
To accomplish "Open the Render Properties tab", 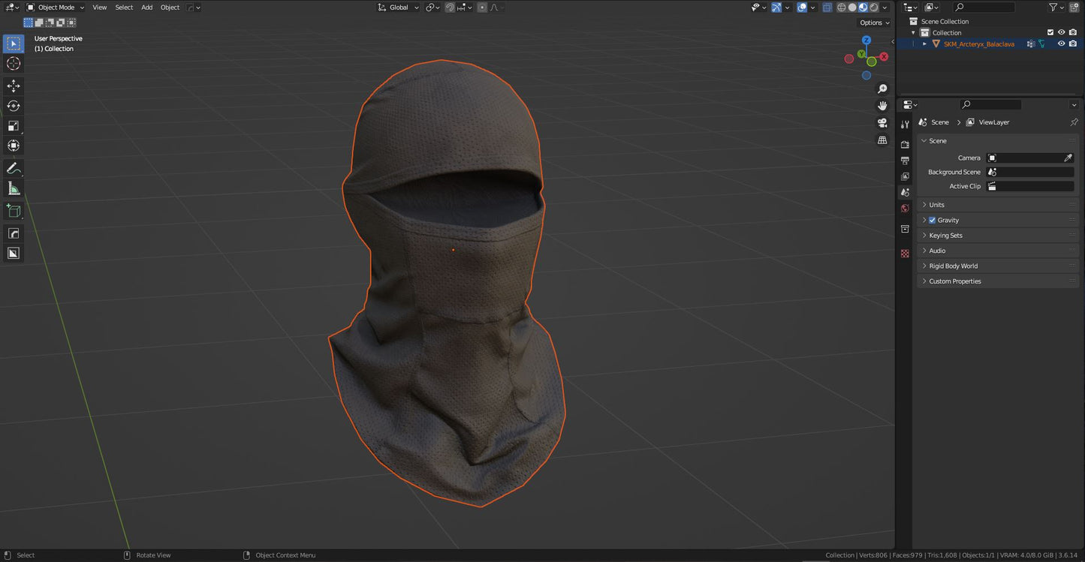I will point(905,143).
